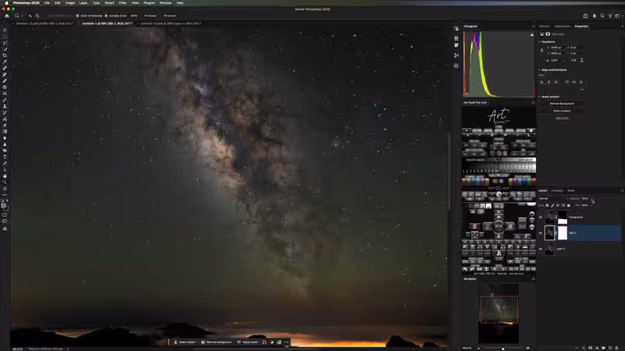Click the histogram cached data warning icon

click(532, 35)
